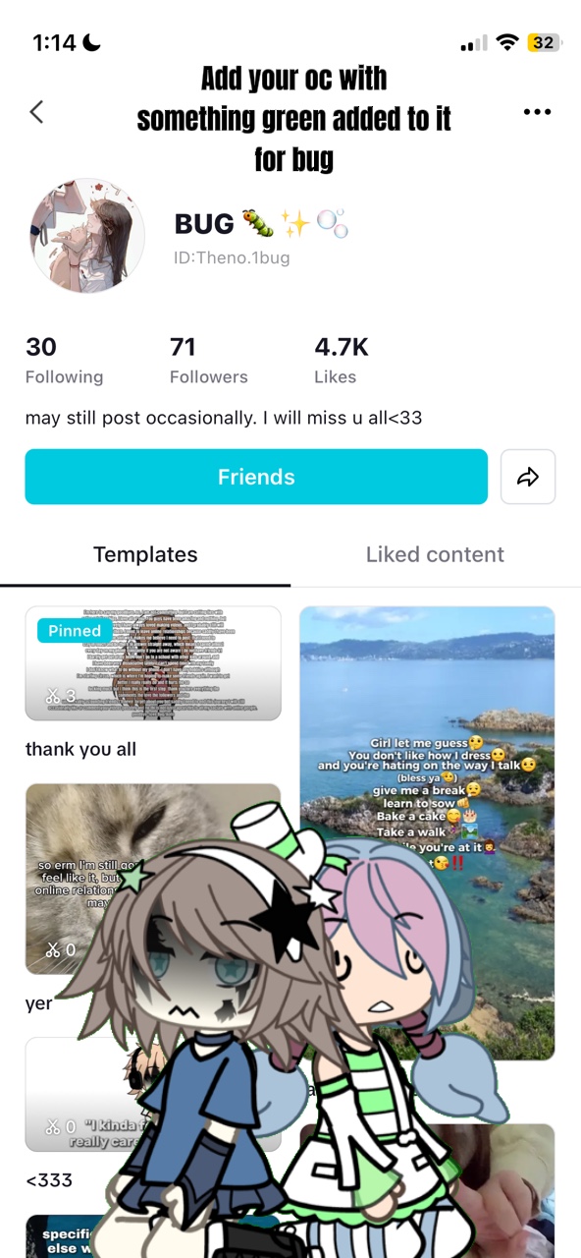Image resolution: width=581 pixels, height=1258 pixels.
Task: View the 71 Followers list
Action: tap(208, 361)
